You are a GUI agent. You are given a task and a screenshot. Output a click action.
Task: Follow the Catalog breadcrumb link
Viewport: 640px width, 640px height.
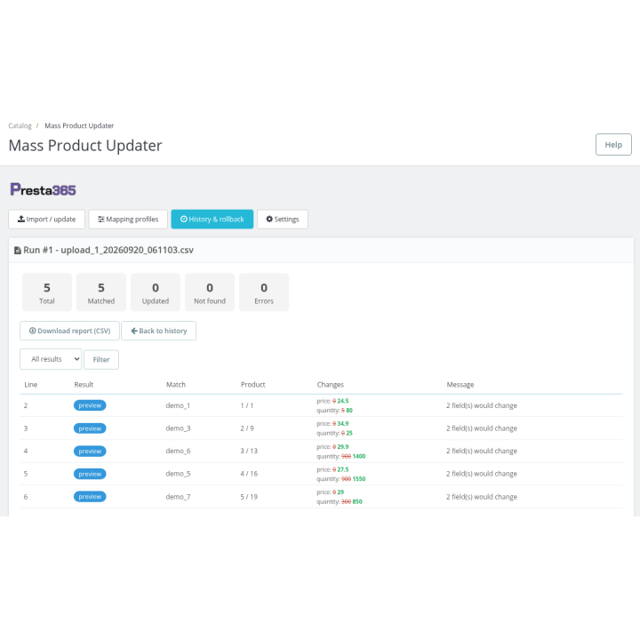click(20, 125)
